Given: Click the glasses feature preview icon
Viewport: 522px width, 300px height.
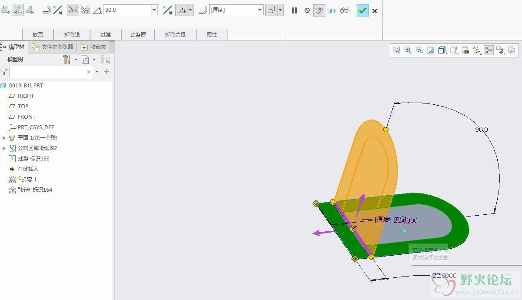Looking at the screenshot, I should [x=345, y=10].
